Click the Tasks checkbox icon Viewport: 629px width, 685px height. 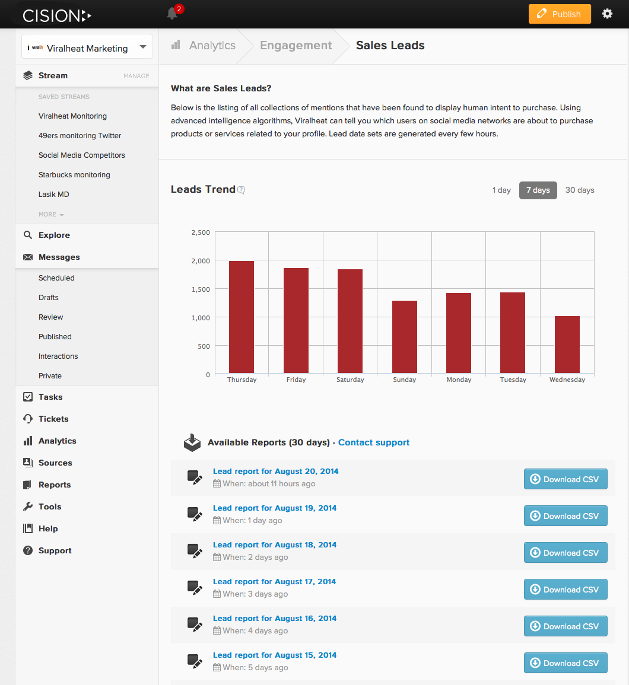click(28, 397)
